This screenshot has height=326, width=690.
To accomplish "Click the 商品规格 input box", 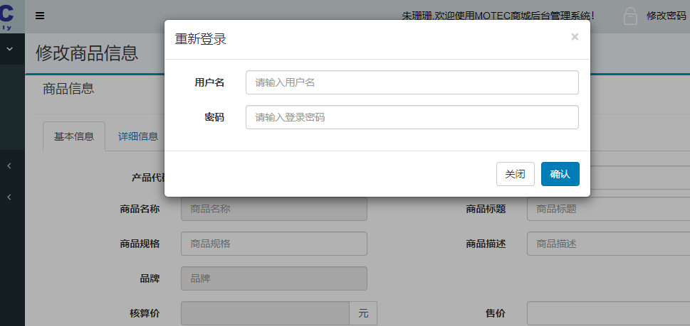I will click(x=273, y=244).
